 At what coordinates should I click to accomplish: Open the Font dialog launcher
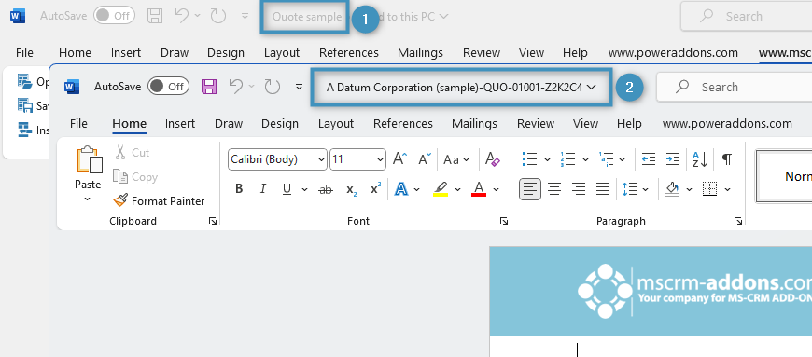[504, 221]
